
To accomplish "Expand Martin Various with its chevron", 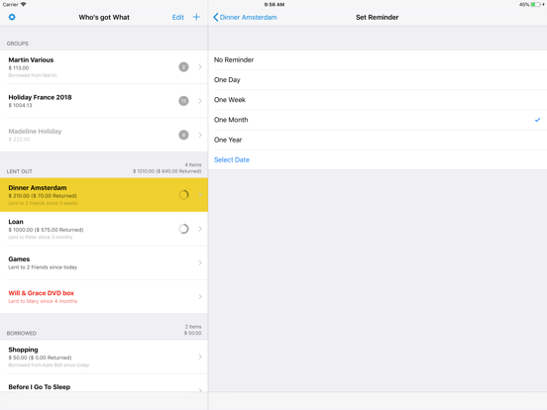I will [x=200, y=67].
